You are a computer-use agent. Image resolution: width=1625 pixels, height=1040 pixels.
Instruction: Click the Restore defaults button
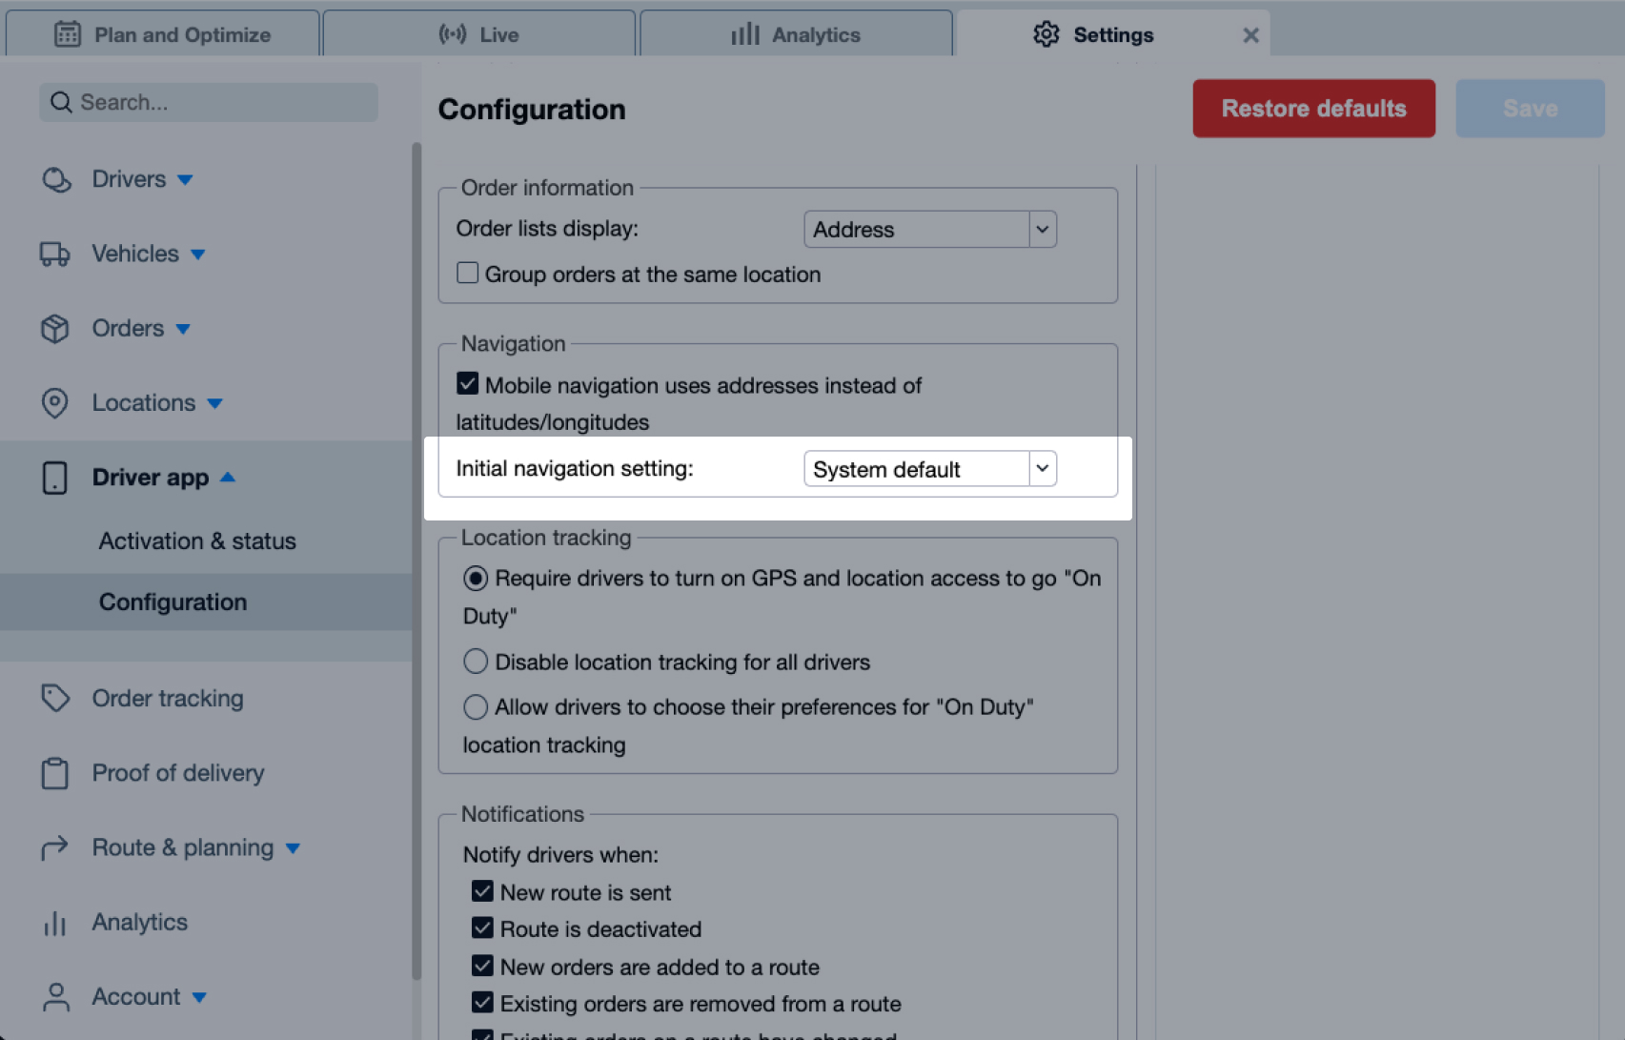coord(1313,108)
